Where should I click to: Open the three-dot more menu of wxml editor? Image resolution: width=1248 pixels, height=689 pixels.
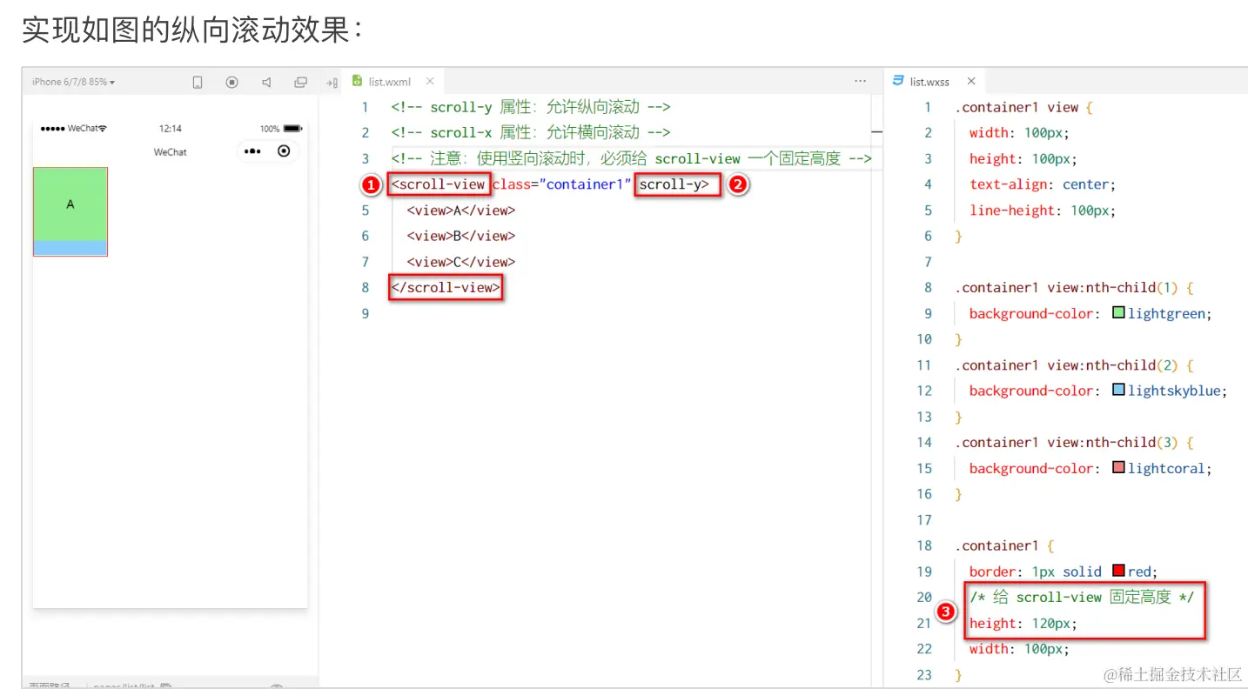pyautogui.click(x=860, y=81)
